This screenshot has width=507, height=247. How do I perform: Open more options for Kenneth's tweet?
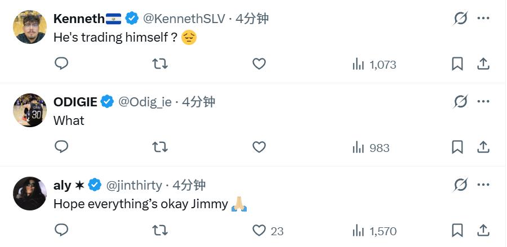click(483, 18)
